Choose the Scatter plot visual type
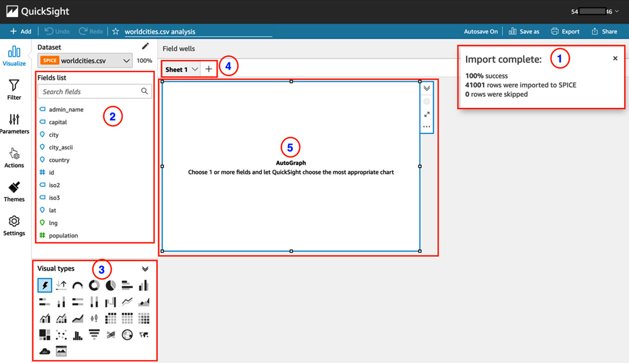This screenshot has width=629, height=363. [x=61, y=335]
